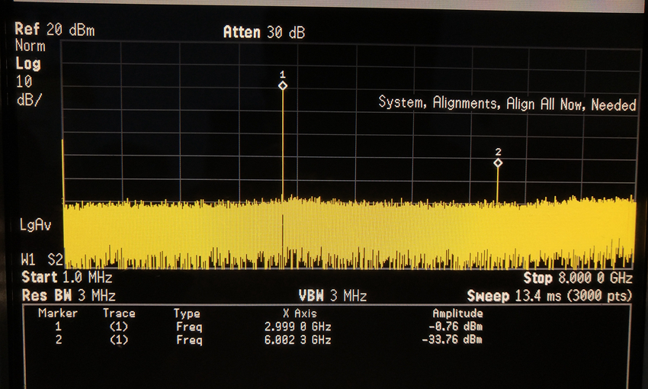648x389 pixels.
Task: Select the Res BW 3 MHz setting
Action: click(x=69, y=295)
